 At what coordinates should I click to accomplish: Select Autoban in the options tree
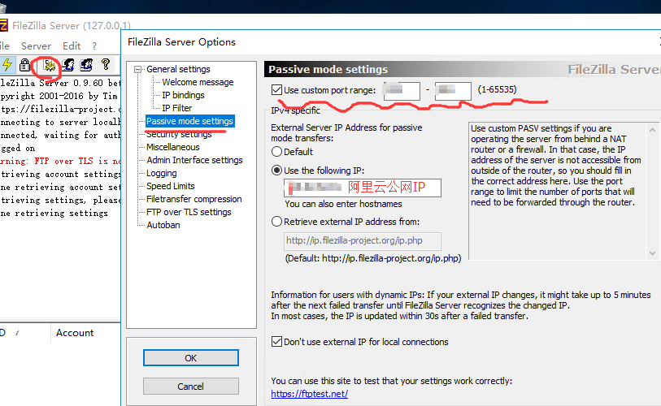[x=163, y=225]
